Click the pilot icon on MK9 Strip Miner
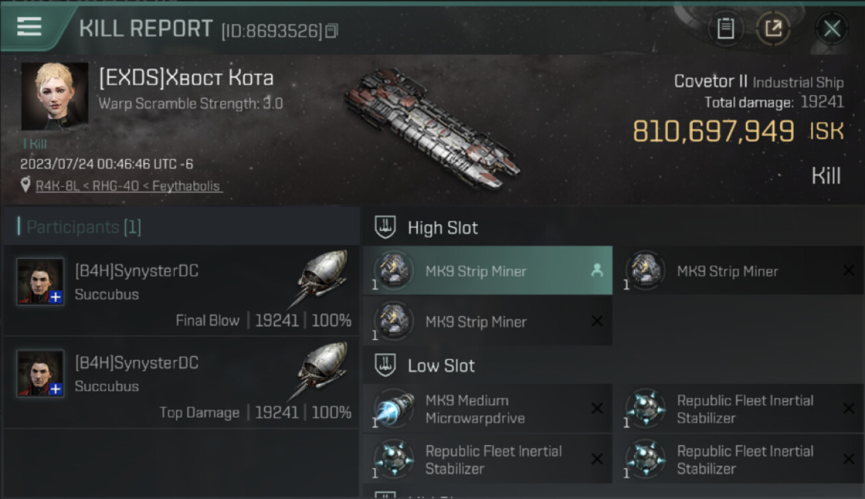 click(597, 270)
